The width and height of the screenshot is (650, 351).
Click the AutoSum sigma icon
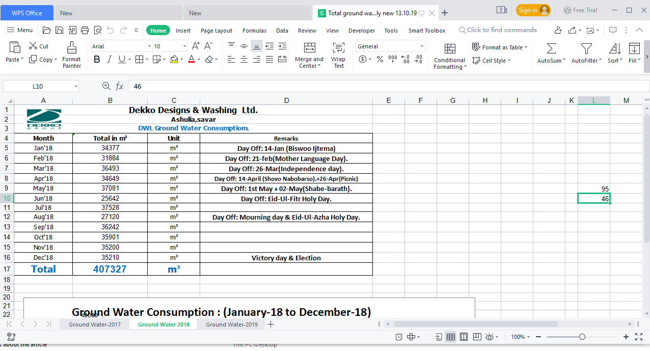pos(551,48)
